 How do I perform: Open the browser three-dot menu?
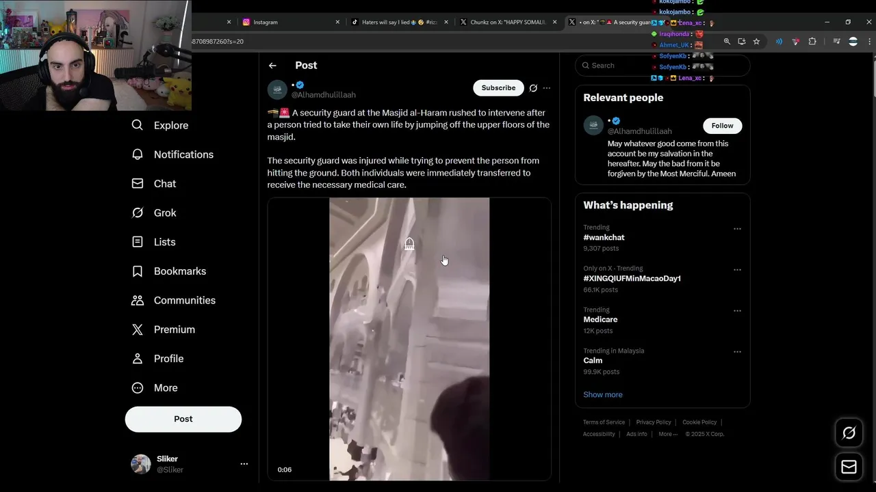(870, 42)
